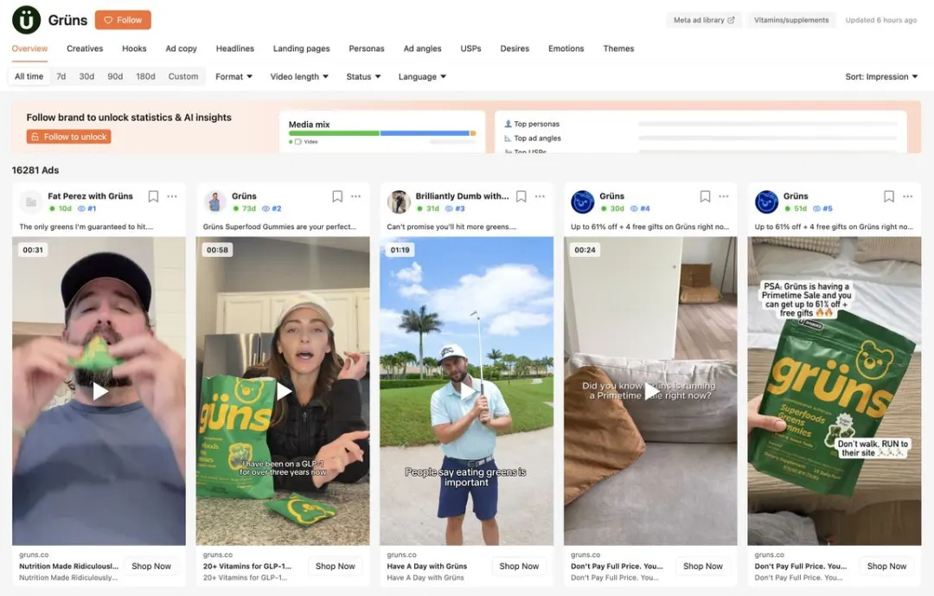Open more options on Fat Perez ad
Screen dimensions: 934x596
point(172,196)
